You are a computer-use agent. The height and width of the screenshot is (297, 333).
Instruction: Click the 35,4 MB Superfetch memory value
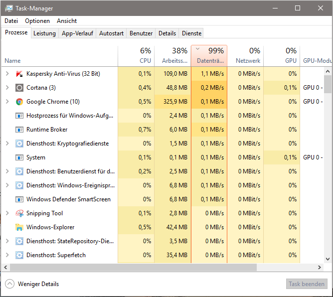point(176,255)
